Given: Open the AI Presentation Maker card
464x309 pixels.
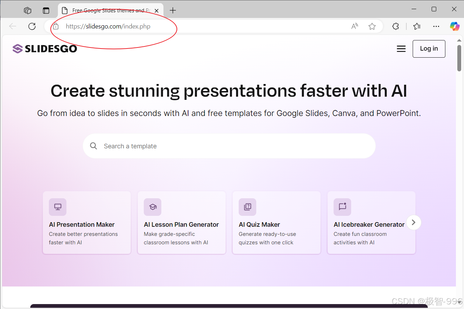Looking at the screenshot, I should pyautogui.click(x=87, y=223).
